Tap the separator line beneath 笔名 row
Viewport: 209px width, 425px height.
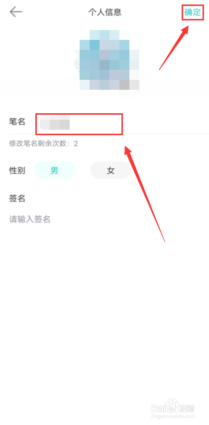pos(109,134)
